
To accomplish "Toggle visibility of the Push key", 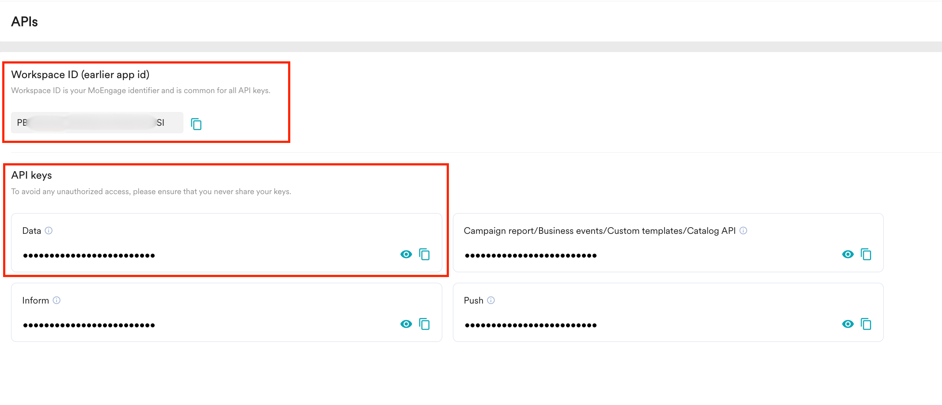I will pos(847,324).
